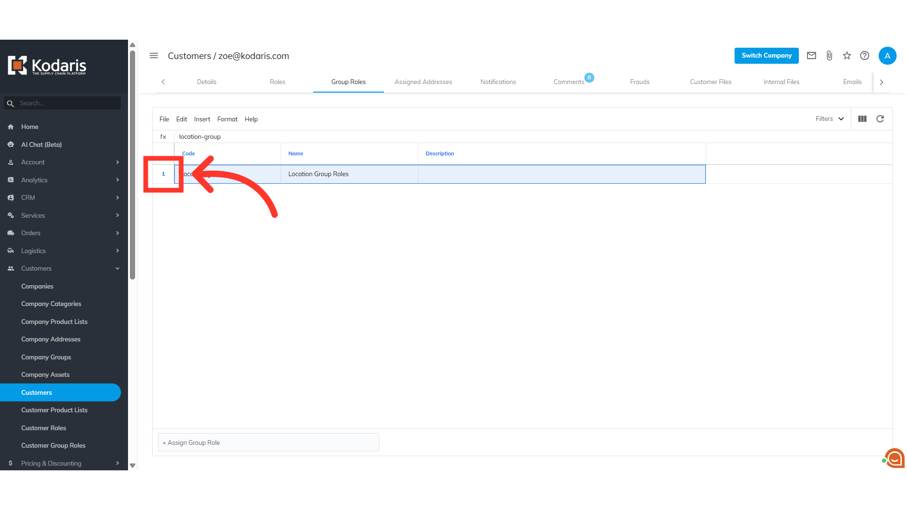Screen dimensions: 907x510
Task: Refresh the group roles grid
Action: coord(880,119)
